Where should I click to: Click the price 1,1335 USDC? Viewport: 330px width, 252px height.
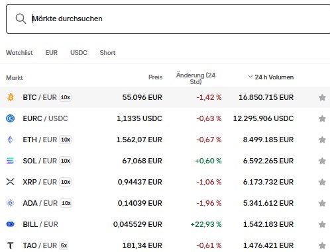click(139, 118)
